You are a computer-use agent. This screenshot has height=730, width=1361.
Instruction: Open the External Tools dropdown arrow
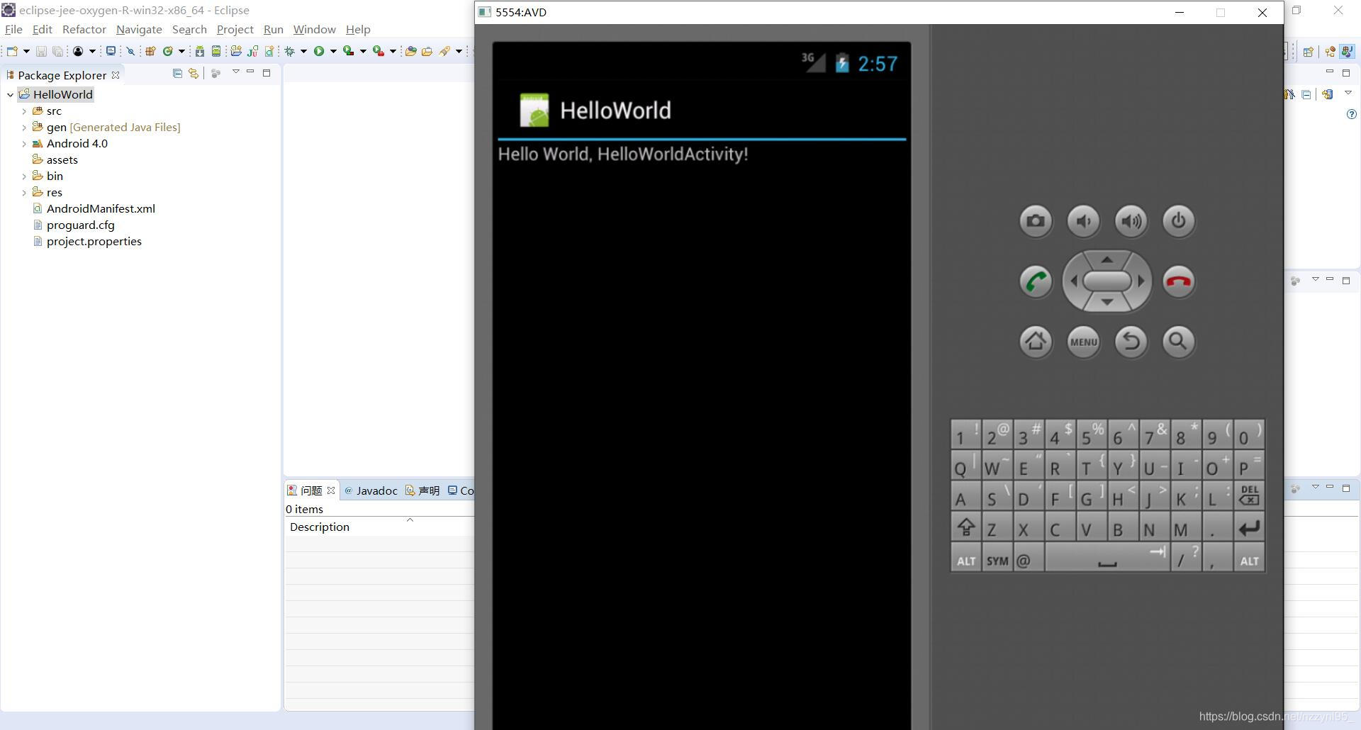pyautogui.click(x=393, y=51)
